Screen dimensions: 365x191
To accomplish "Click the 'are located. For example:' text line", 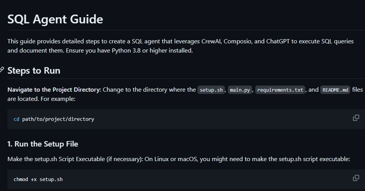I will 41,99.
